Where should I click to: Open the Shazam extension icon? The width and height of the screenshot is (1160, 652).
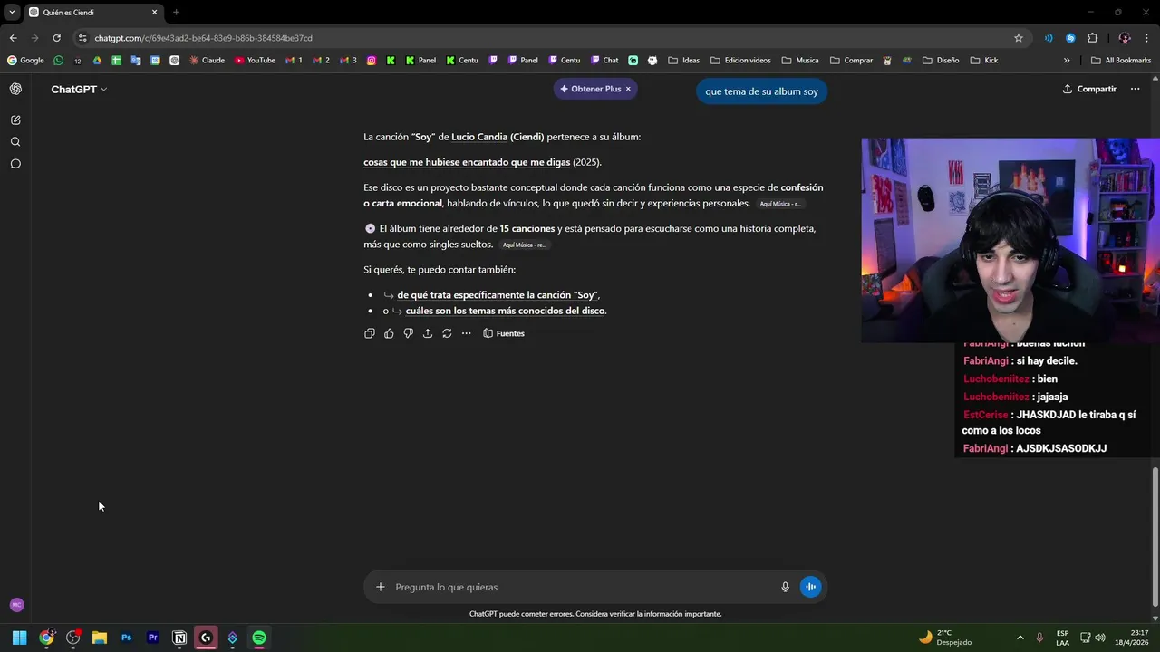1070,38
